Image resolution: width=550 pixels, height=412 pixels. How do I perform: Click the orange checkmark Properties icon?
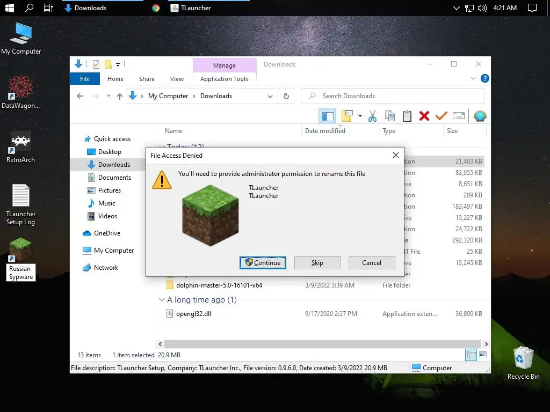point(442,116)
